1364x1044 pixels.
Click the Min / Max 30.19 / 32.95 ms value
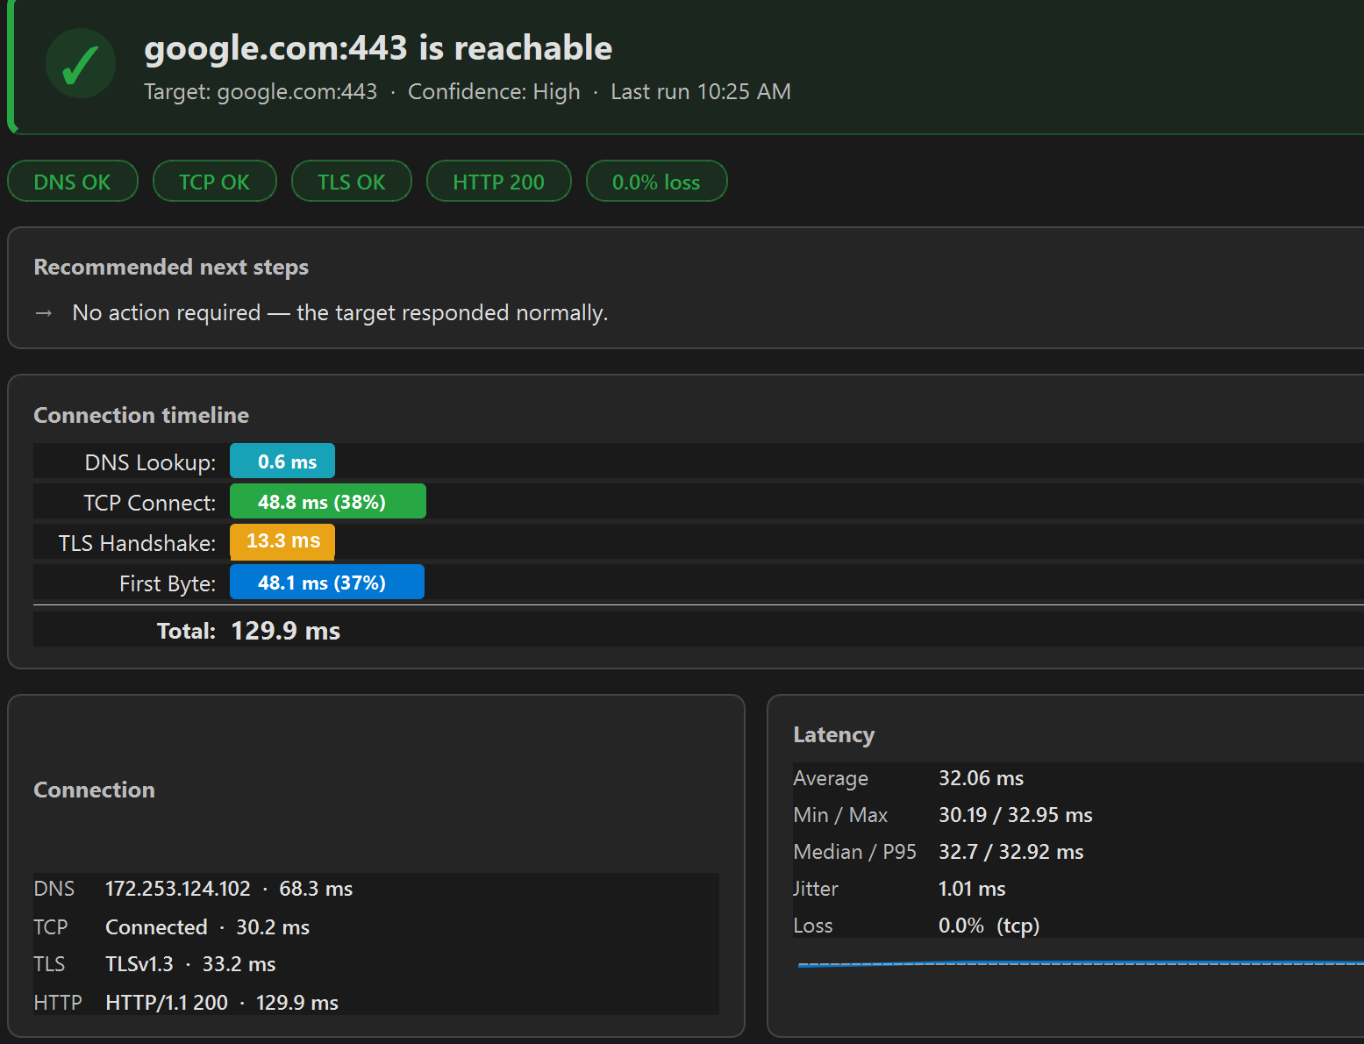[1016, 815]
